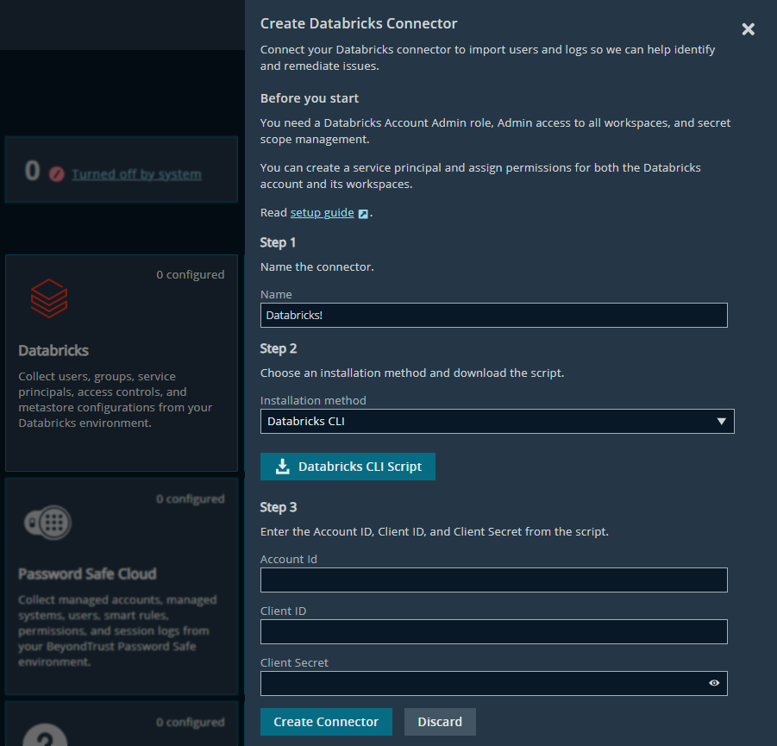Image resolution: width=777 pixels, height=746 pixels.
Task: Click the download icon on the script button
Action: tap(283, 467)
